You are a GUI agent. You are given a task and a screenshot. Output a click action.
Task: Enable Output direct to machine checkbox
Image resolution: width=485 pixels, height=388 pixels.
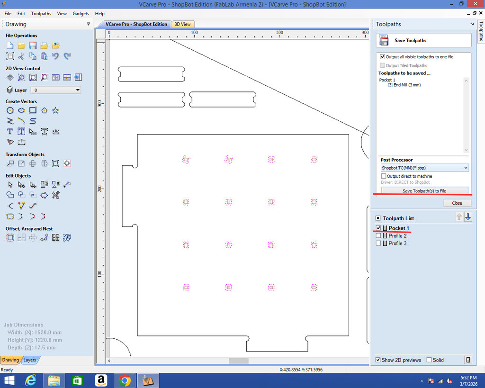(384, 176)
